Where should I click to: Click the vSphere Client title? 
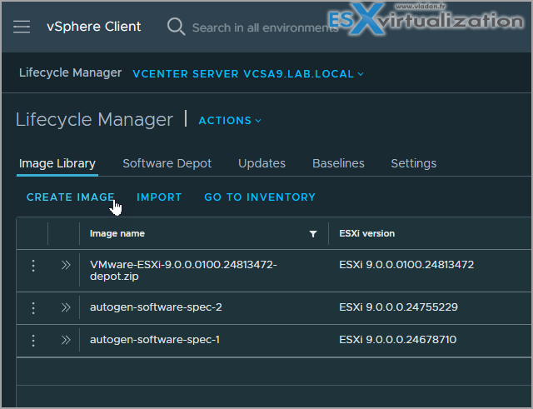93,27
